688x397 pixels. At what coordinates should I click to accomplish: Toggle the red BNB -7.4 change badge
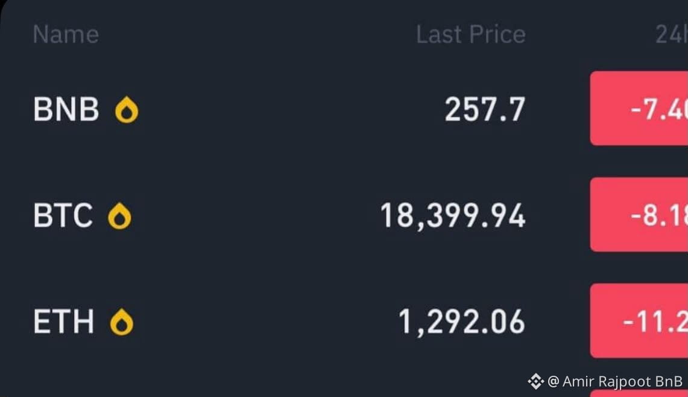[639, 108]
